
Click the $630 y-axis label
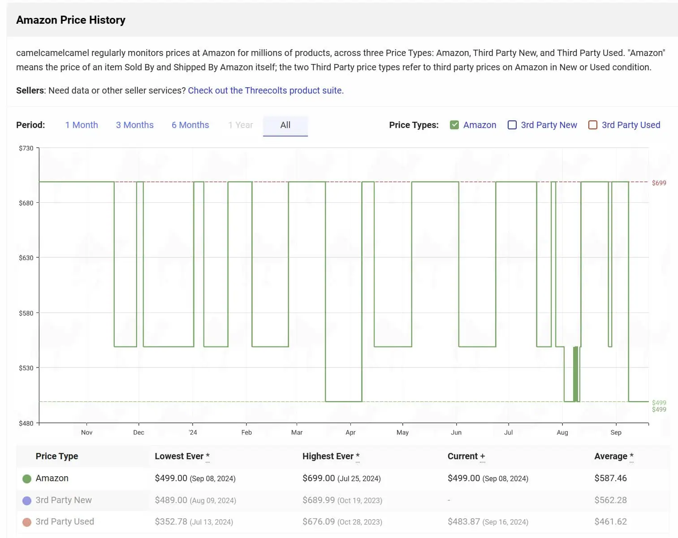(26, 258)
